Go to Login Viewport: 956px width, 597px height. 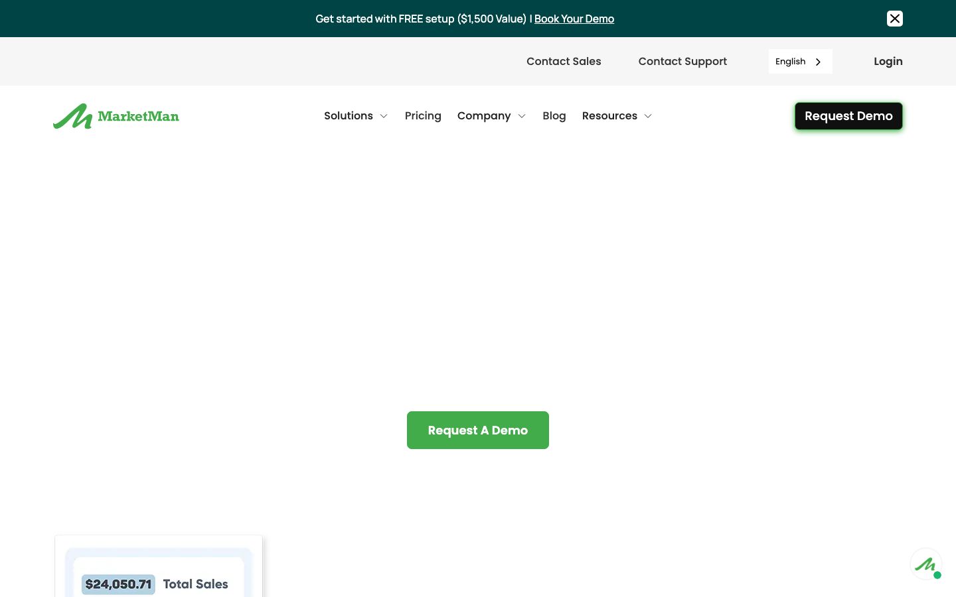pos(888,61)
